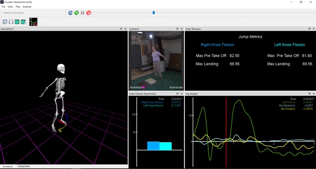Click the Hip Flexion legend label
316x169 pixels.
[289, 102]
